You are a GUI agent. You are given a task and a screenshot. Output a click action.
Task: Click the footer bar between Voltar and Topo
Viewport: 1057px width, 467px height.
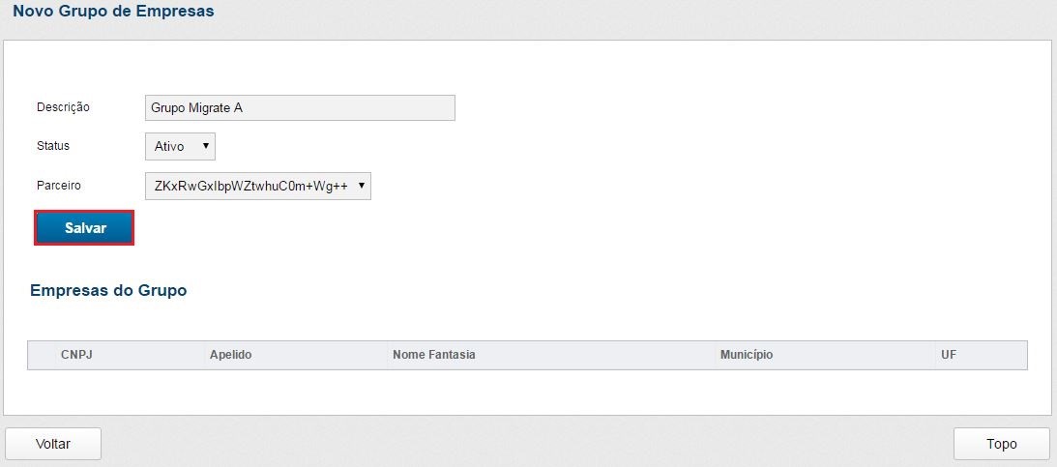click(527, 444)
